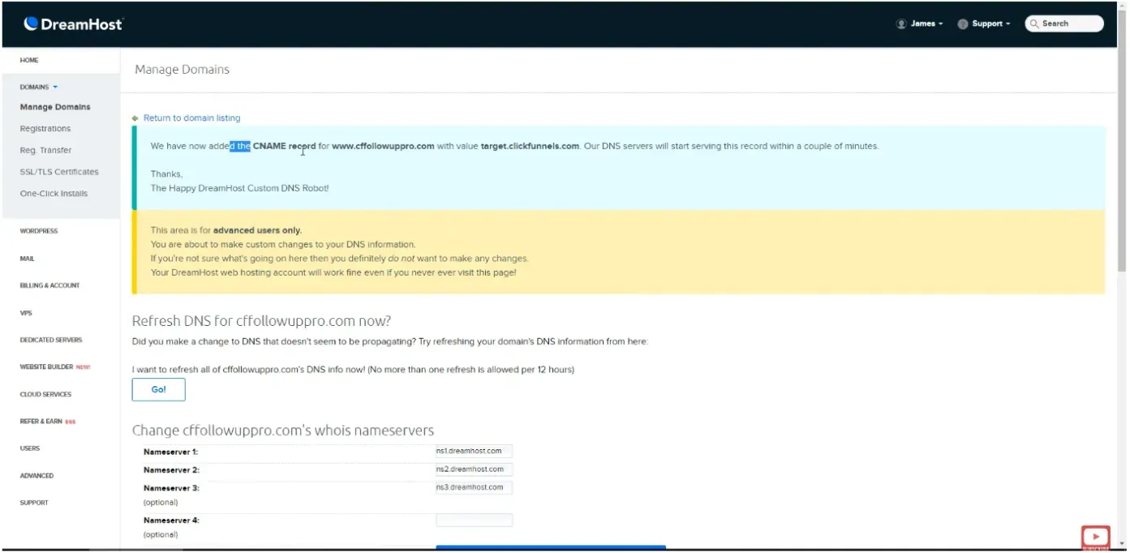Open Registrations in the sidebar
Image resolution: width=1130 pixels, height=553 pixels.
pyautogui.click(x=45, y=129)
